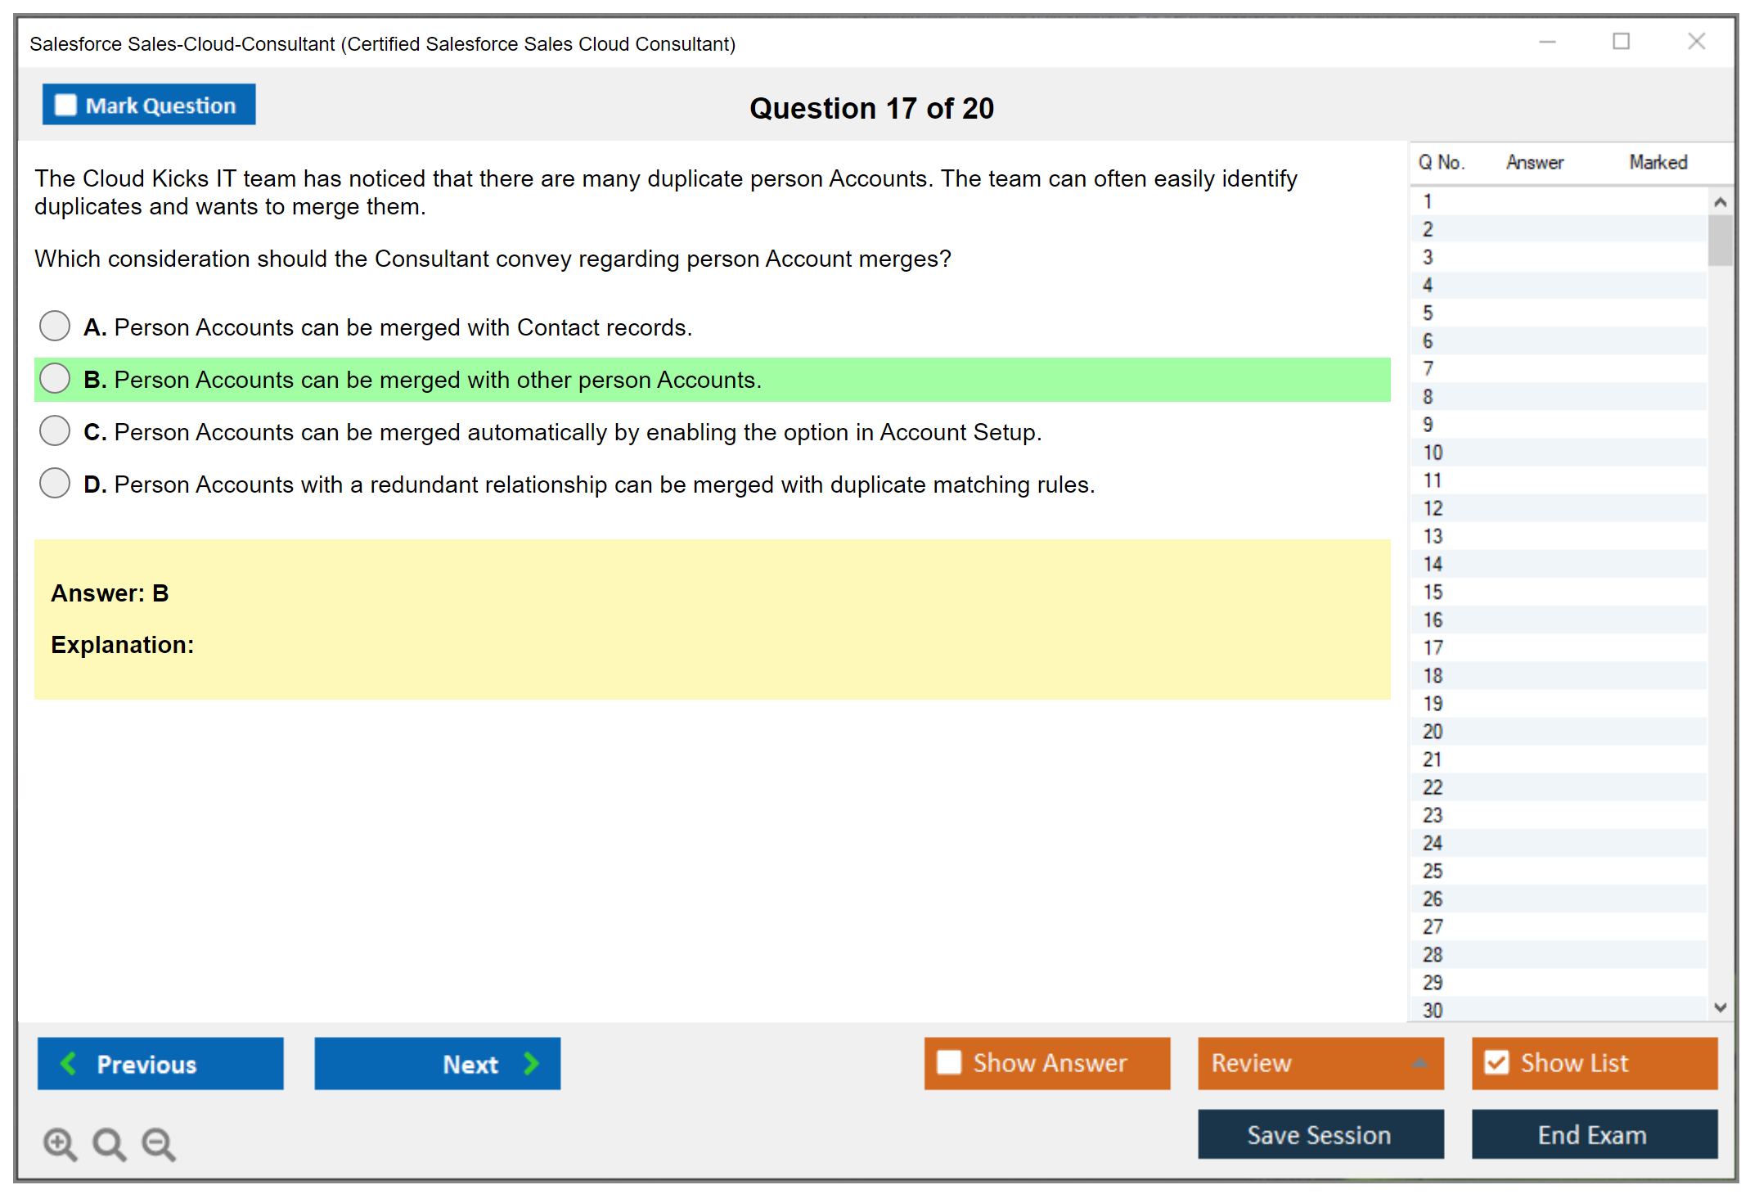Click the Save Session button
The height and width of the screenshot is (1203, 1759).
tap(1320, 1134)
